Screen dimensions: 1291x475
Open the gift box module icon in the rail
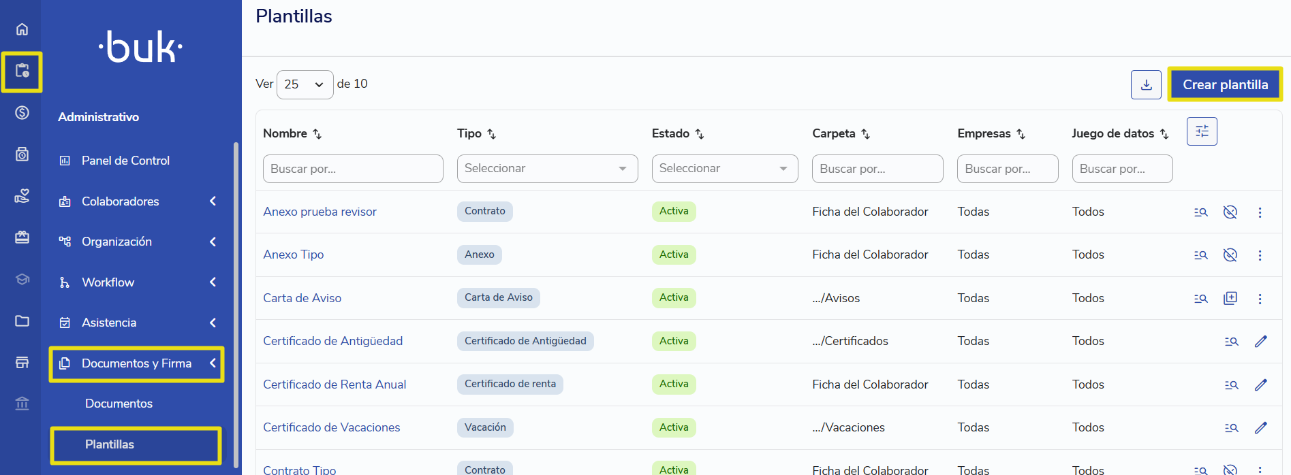click(x=22, y=237)
